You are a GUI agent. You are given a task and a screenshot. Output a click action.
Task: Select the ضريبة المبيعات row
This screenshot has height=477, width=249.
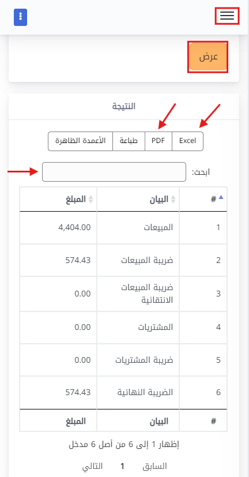point(123,260)
